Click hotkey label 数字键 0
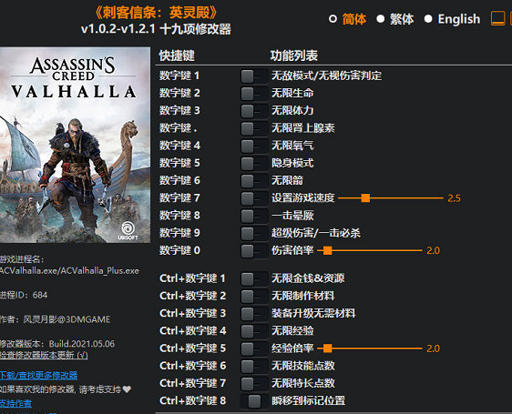Image resolution: width=512 pixels, height=414 pixels. click(x=179, y=250)
